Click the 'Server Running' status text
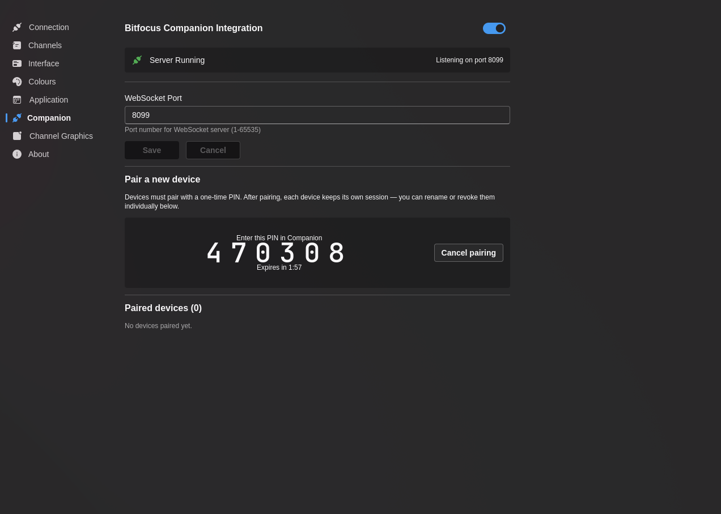This screenshot has height=514, width=721. 177,60
